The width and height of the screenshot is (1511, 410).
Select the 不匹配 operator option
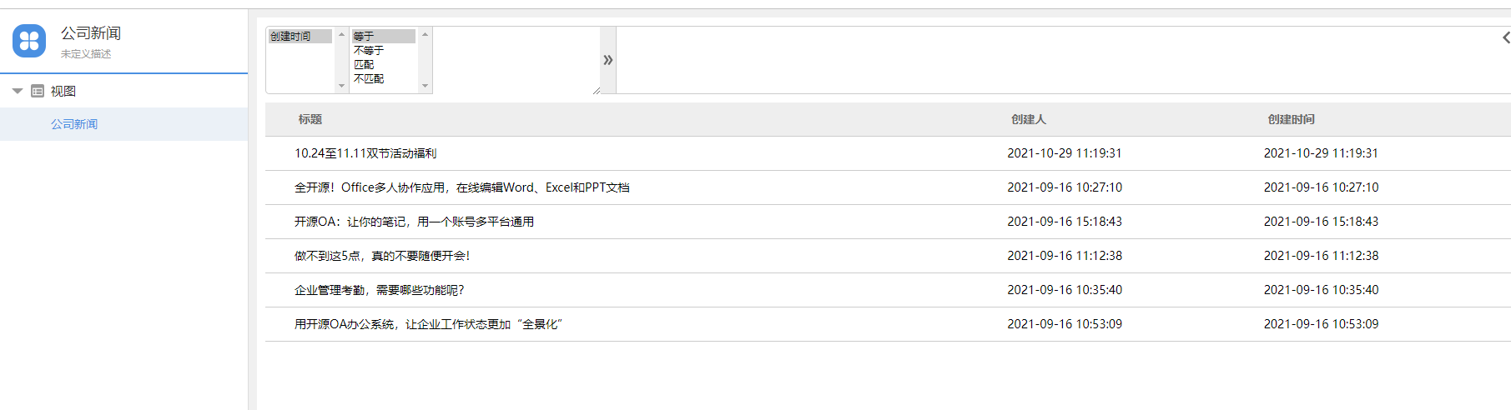pos(369,79)
